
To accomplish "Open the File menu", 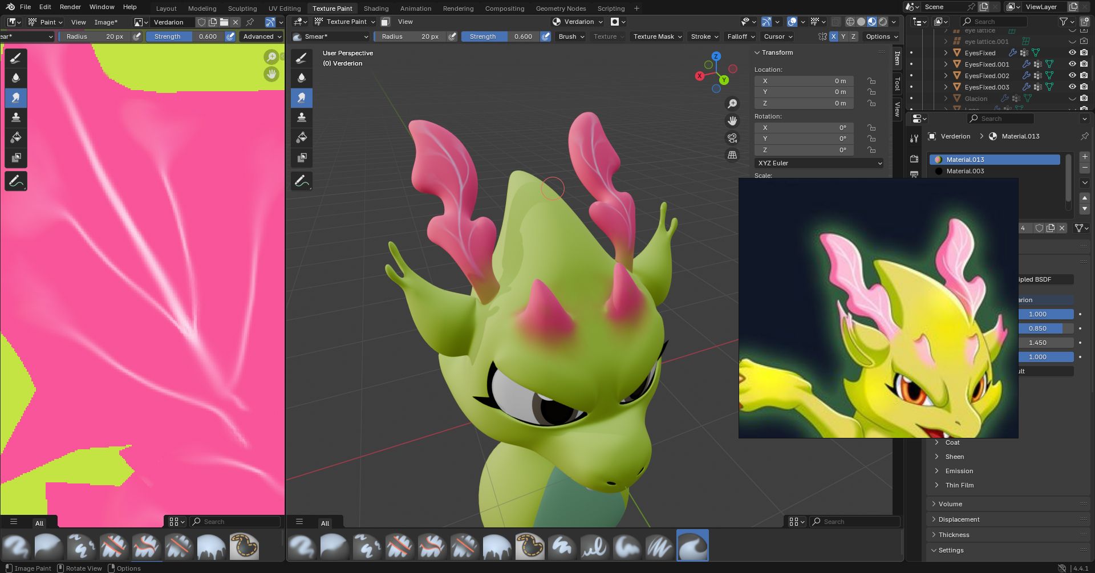I will (x=26, y=7).
